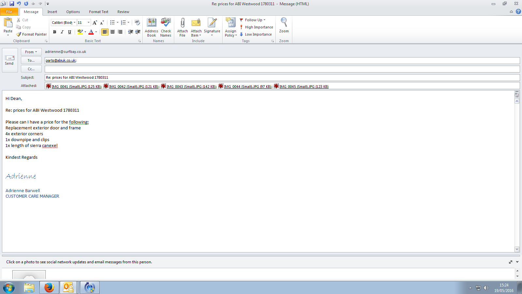Increase the paragraph indent

pyautogui.click(x=138, y=32)
